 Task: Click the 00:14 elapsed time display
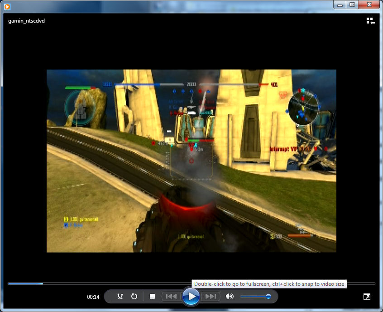click(93, 297)
